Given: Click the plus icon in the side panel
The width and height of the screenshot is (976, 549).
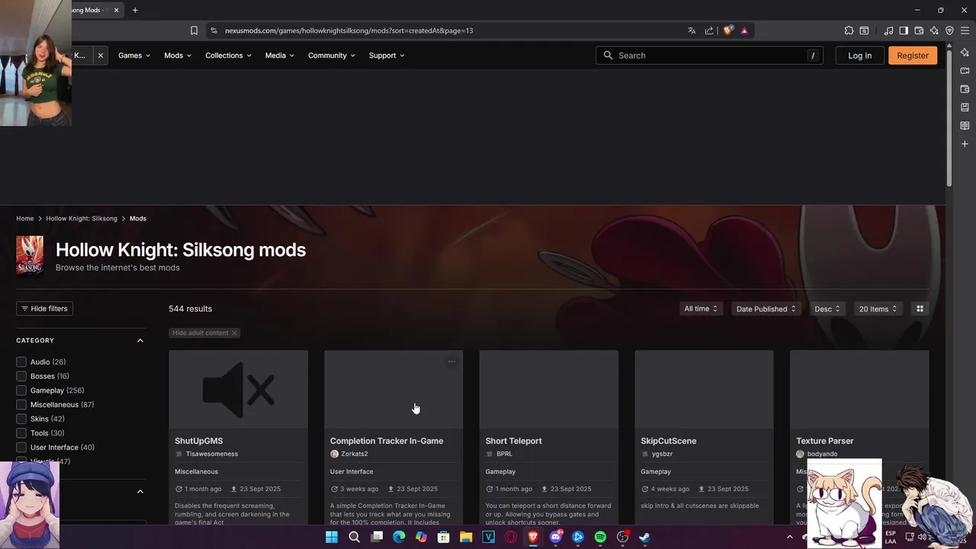Looking at the screenshot, I should 965,144.
